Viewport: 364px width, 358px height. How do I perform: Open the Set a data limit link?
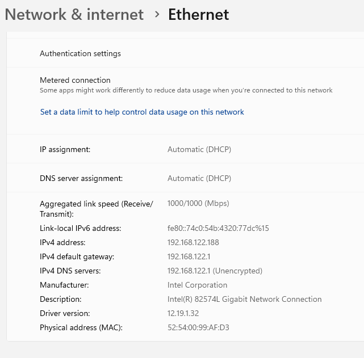[x=142, y=112]
